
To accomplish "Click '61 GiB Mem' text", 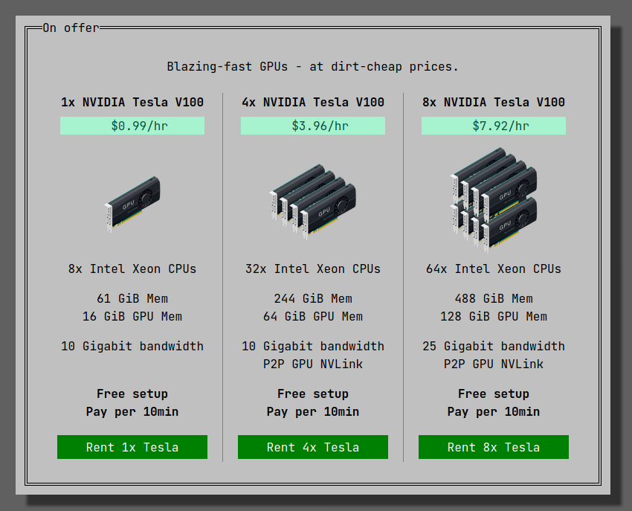I will (x=132, y=298).
